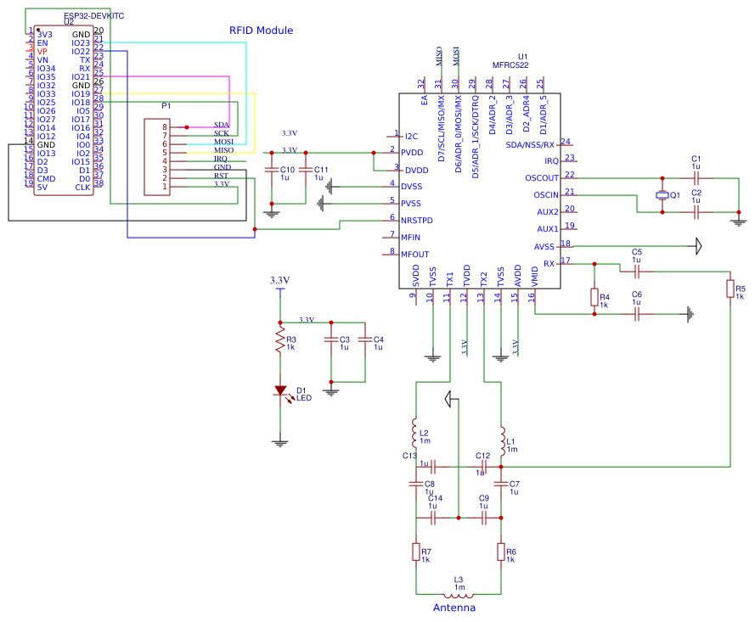Click the 'AUX1' pin label

pyautogui.click(x=548, y=229)
